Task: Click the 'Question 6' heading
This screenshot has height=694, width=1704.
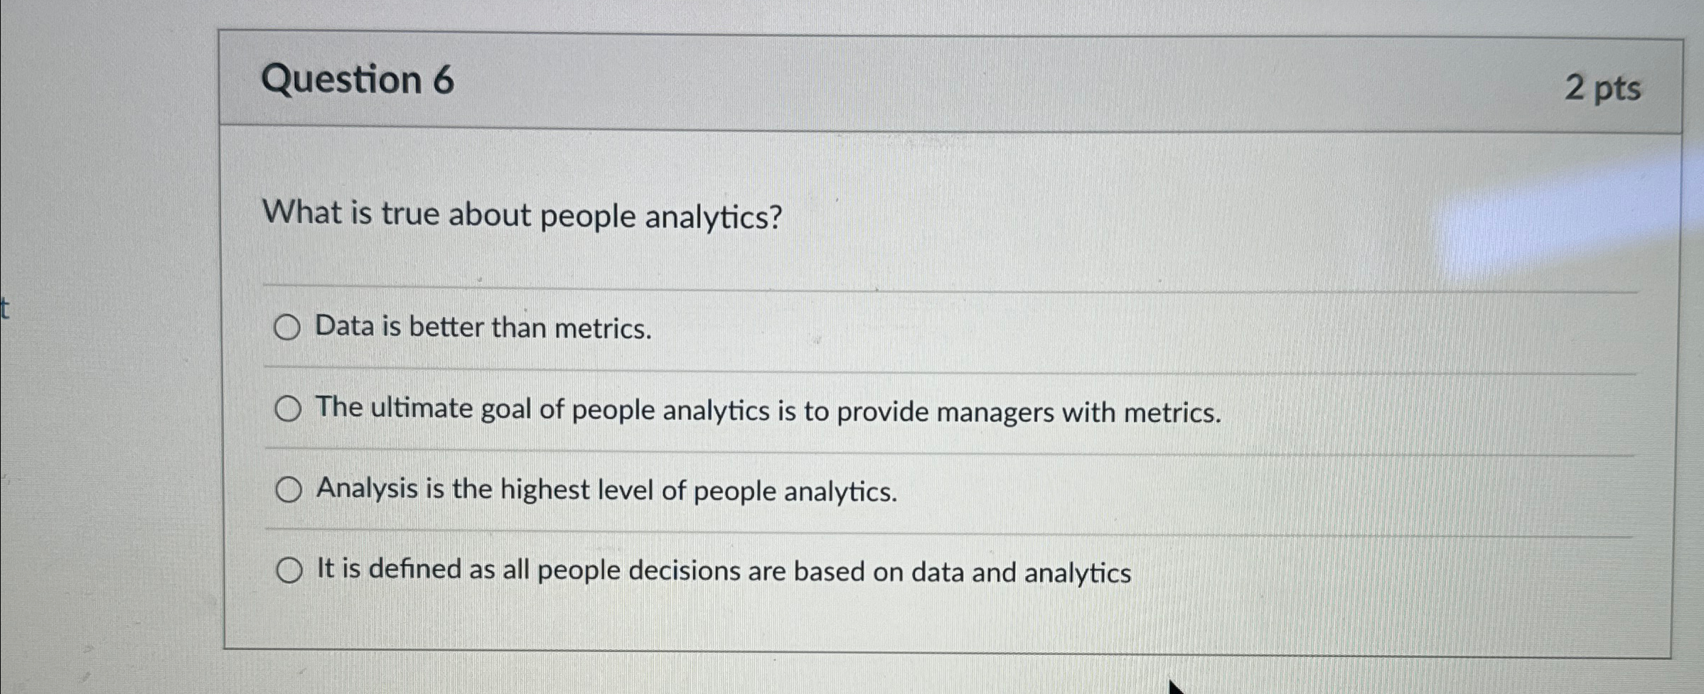Action: [358, 80]
